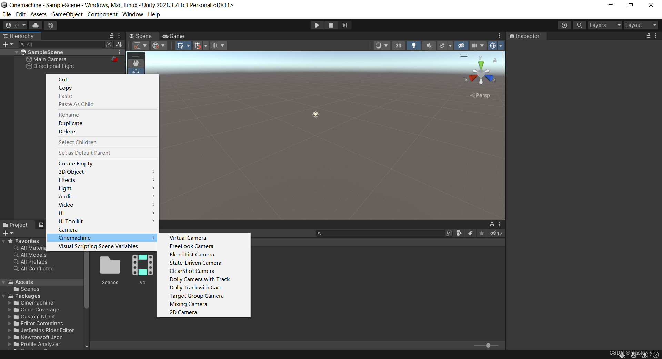Open the Scenes folder thumbnail
662x359 pixels.
point(110,265)
